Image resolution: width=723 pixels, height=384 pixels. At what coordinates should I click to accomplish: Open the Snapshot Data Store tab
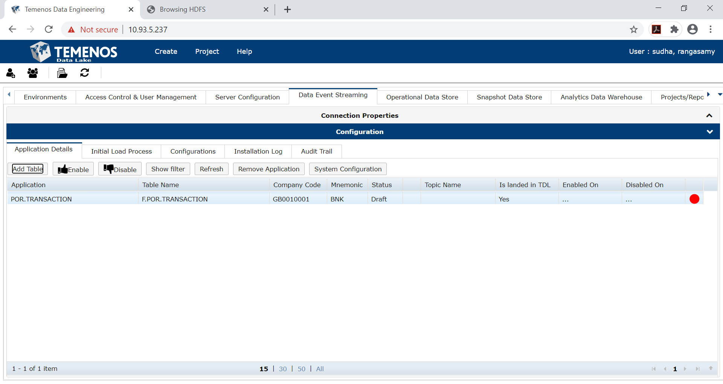(509, 97)
